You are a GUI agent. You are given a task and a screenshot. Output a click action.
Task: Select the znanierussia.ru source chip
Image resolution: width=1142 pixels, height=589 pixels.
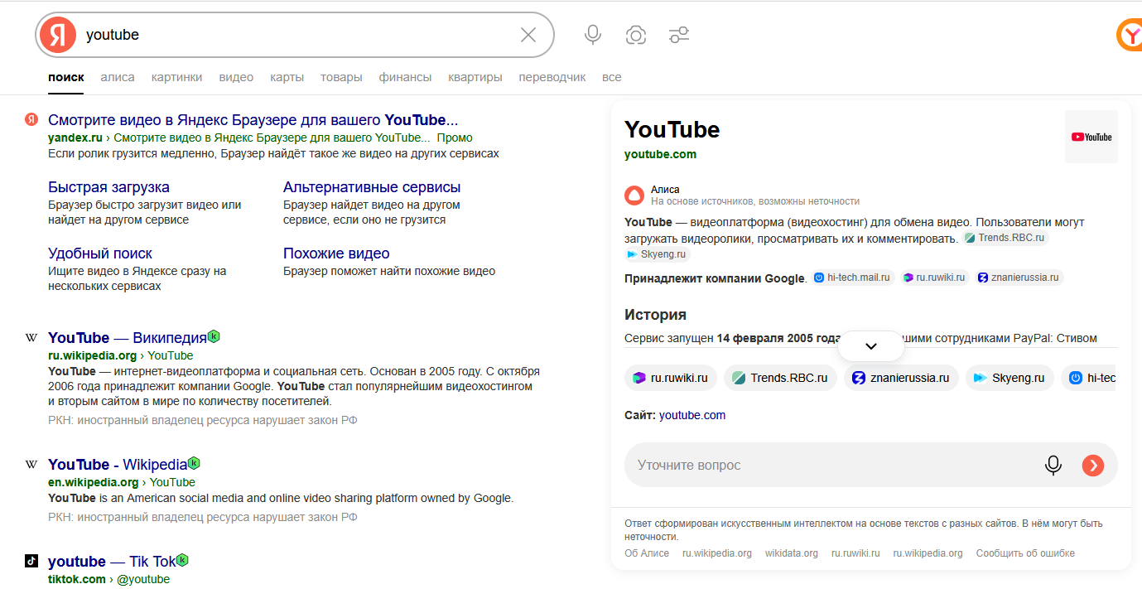tap(901, 378)
